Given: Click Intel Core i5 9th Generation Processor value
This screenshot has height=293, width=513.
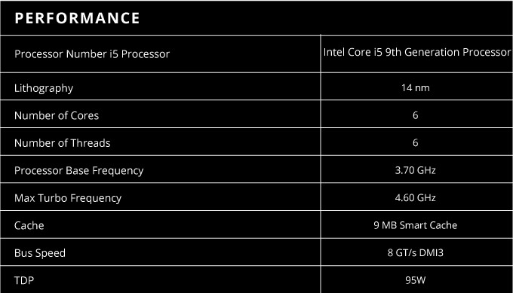Looking at the screenshot, I should (417, 52).
